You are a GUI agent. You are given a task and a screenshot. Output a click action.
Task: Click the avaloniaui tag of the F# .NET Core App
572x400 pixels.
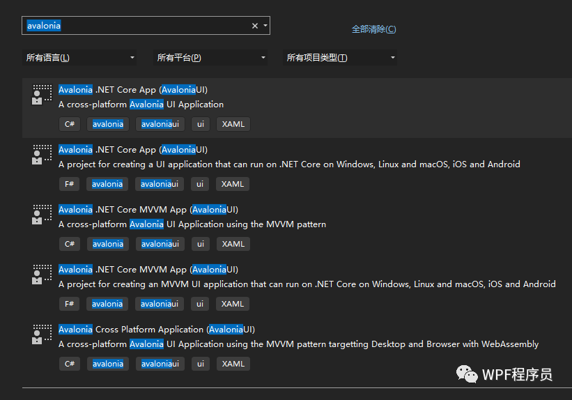click(160, 184)
